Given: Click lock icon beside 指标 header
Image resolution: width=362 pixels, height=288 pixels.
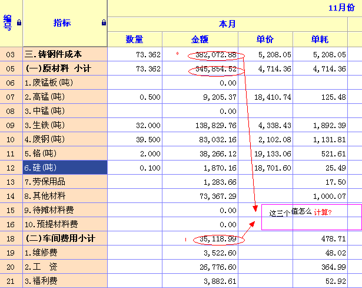Looking at the screenshot, I should (104, 22).
